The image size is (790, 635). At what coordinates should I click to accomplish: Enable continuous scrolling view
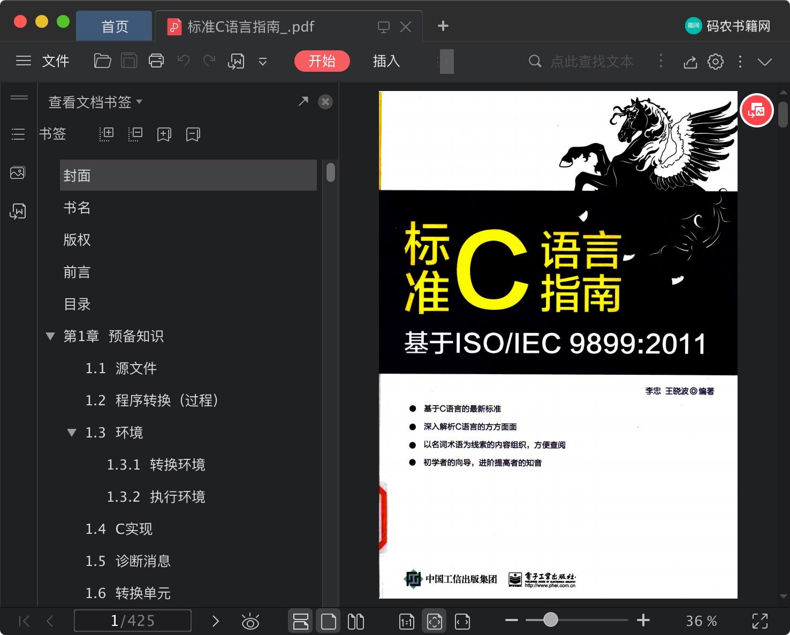(x=301, y=621)
